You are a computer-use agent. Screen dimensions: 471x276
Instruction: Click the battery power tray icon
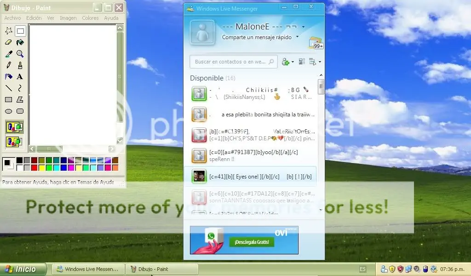425,269
